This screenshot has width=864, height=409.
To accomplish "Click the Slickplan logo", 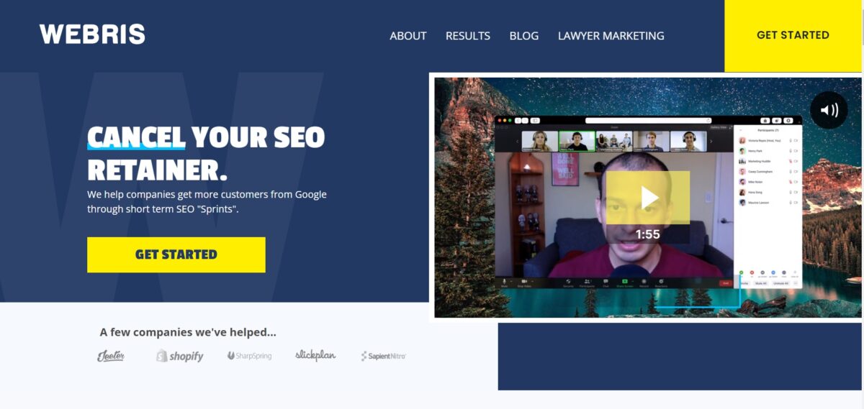I will coord(315,355).
